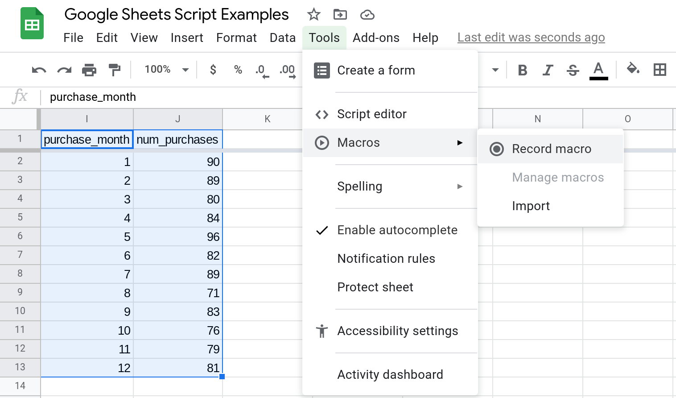This screenshot has width=676, height=398.
Task: Select Record macro
Action: (550, 149)
